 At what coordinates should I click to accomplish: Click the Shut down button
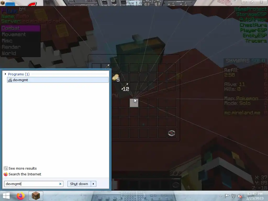pos(79,184)
